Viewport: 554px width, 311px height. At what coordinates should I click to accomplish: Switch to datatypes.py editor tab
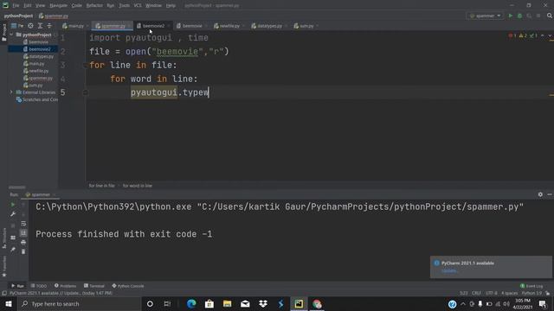pyautogui.click(x=269, y=26)
